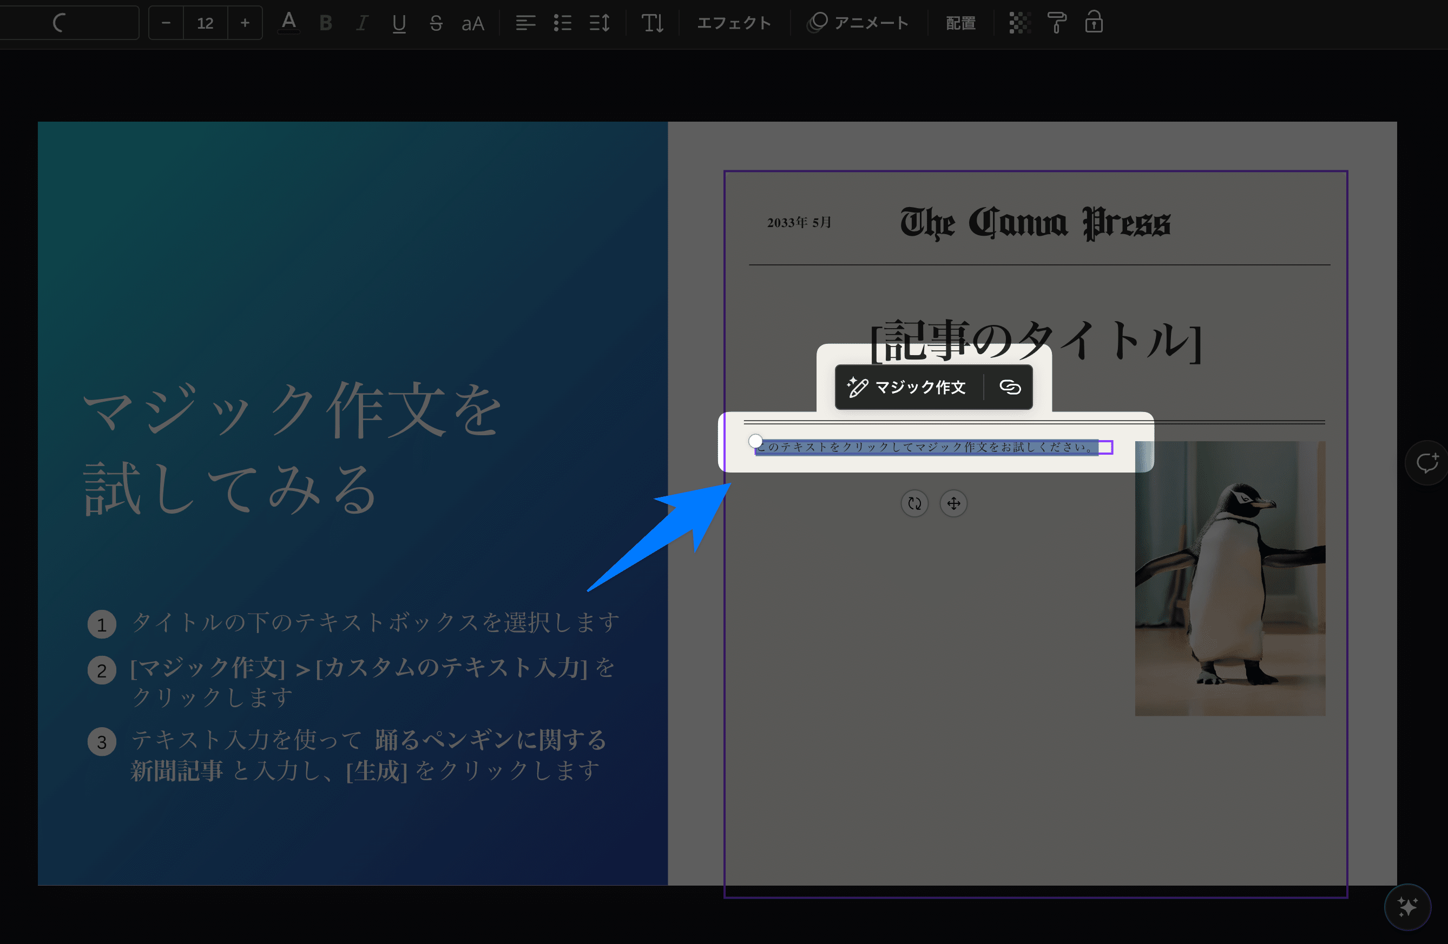Change text alignment
This screenshot has height=944, width=1448.
coord(525,23)
